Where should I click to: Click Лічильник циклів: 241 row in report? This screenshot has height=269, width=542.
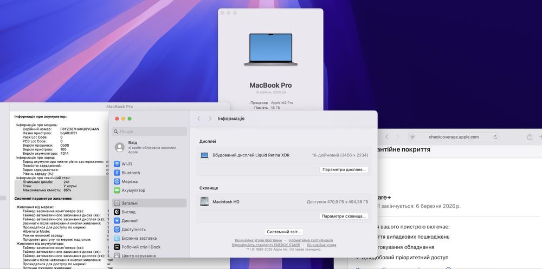coord(46,182)
